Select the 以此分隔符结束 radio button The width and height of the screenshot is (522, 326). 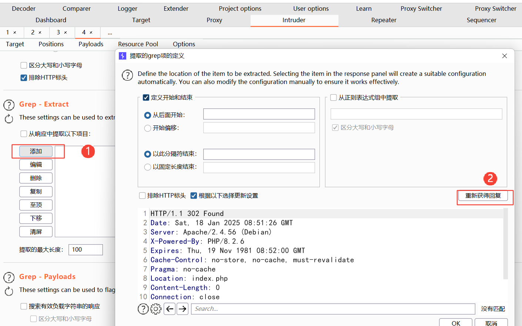point(148,154)
